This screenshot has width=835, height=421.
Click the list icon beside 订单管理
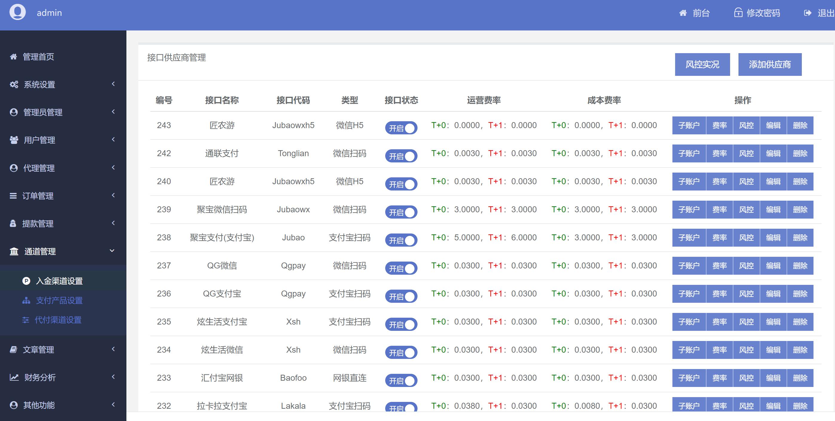pos(13,196)
